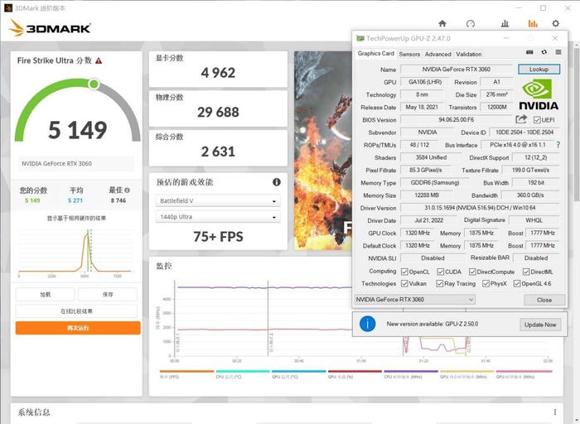Toggle the Ray Tracing checkbox
Screen dimensions: 580x424
coord(439,283)
